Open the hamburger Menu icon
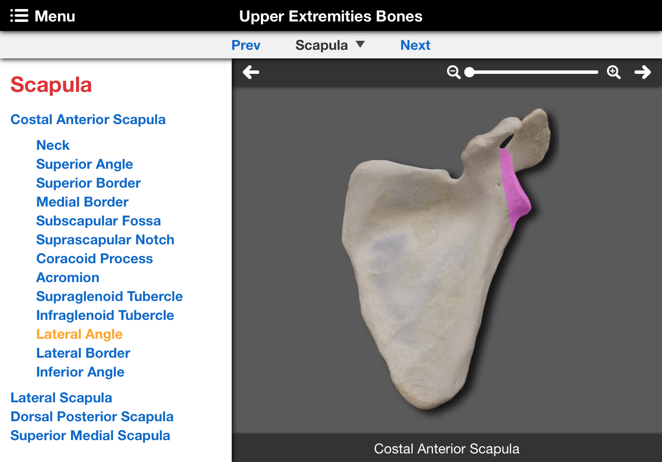This screenshot has height=462, width=662. click(x=19, y=16)
